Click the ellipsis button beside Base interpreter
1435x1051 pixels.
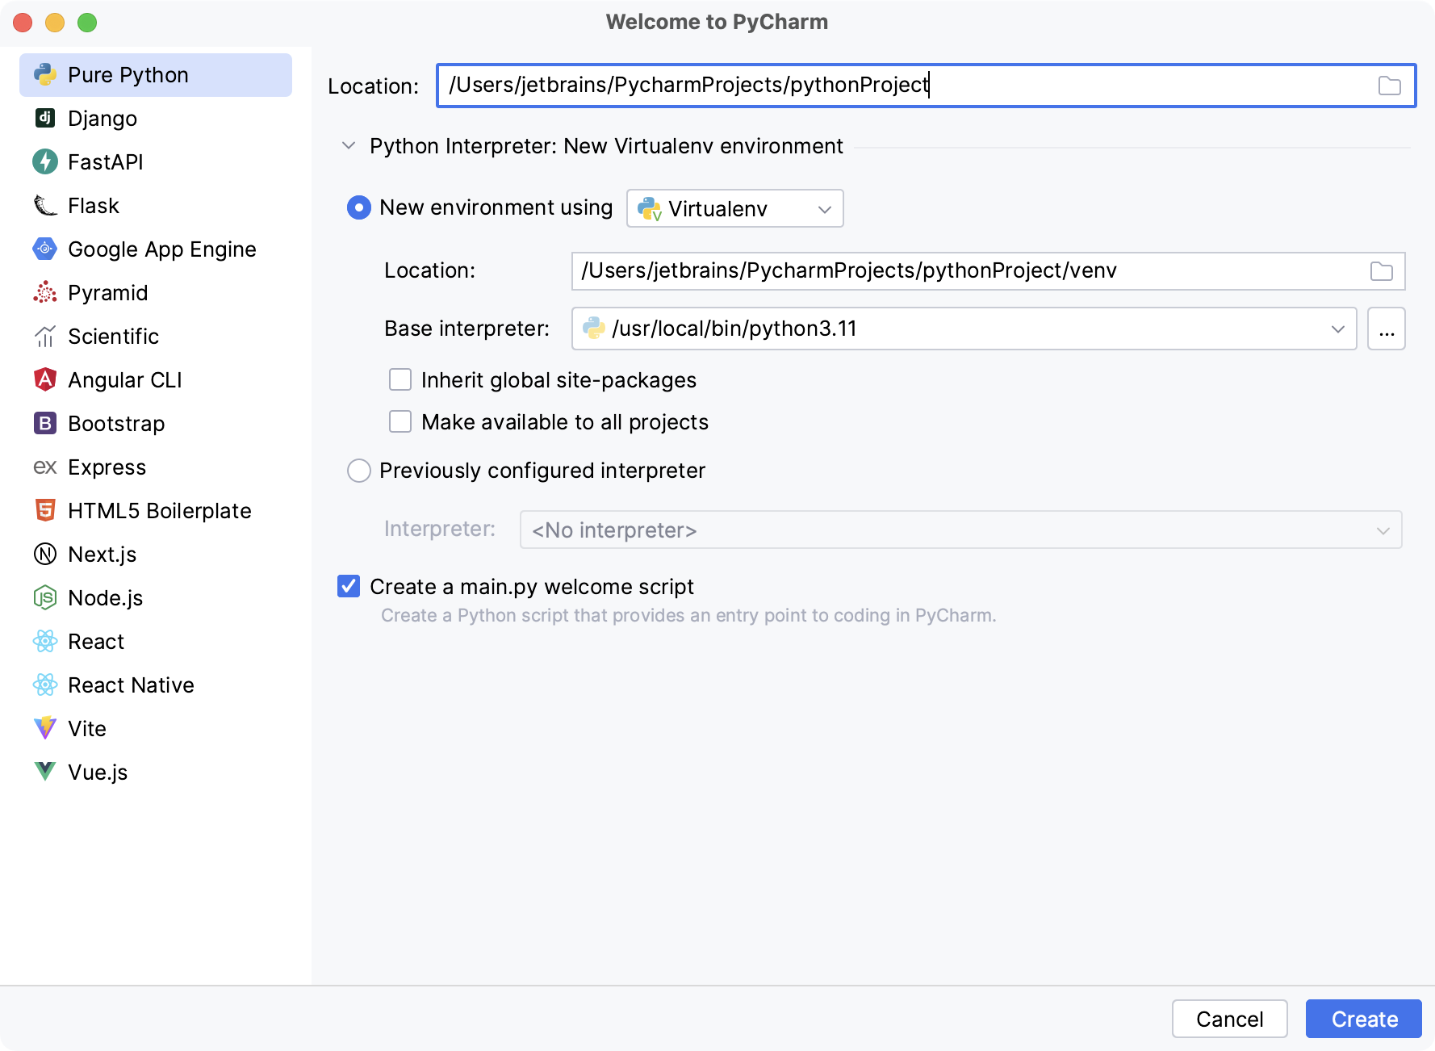pyautogui.click(x=1386, y=329)
